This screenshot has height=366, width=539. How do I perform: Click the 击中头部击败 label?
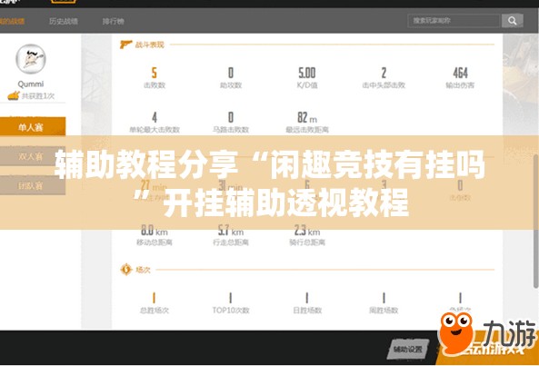[384, 85]
